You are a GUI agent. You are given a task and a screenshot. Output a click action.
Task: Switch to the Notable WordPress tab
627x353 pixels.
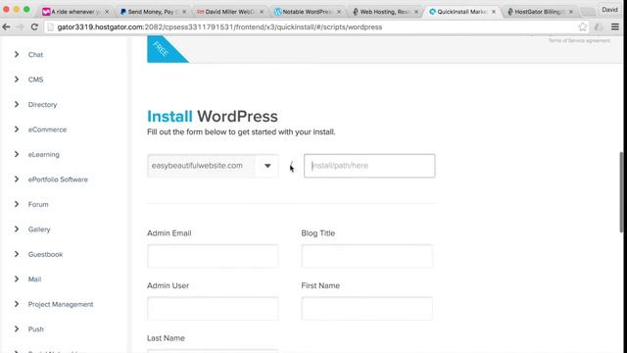[308, 12]
